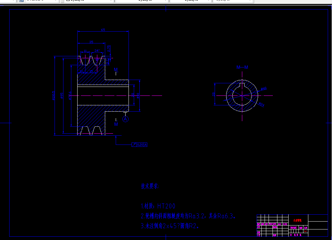Click the 2.75 vertical dimension text
The height and width of the screenshot is (240, 332).
pos(108,48)
